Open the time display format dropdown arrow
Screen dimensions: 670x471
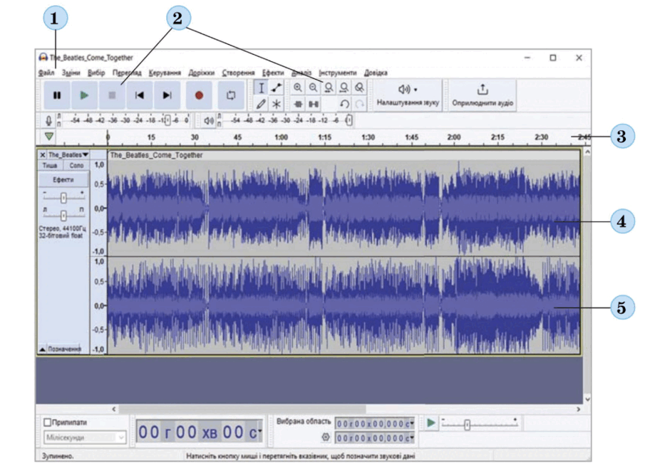point(259,431)
